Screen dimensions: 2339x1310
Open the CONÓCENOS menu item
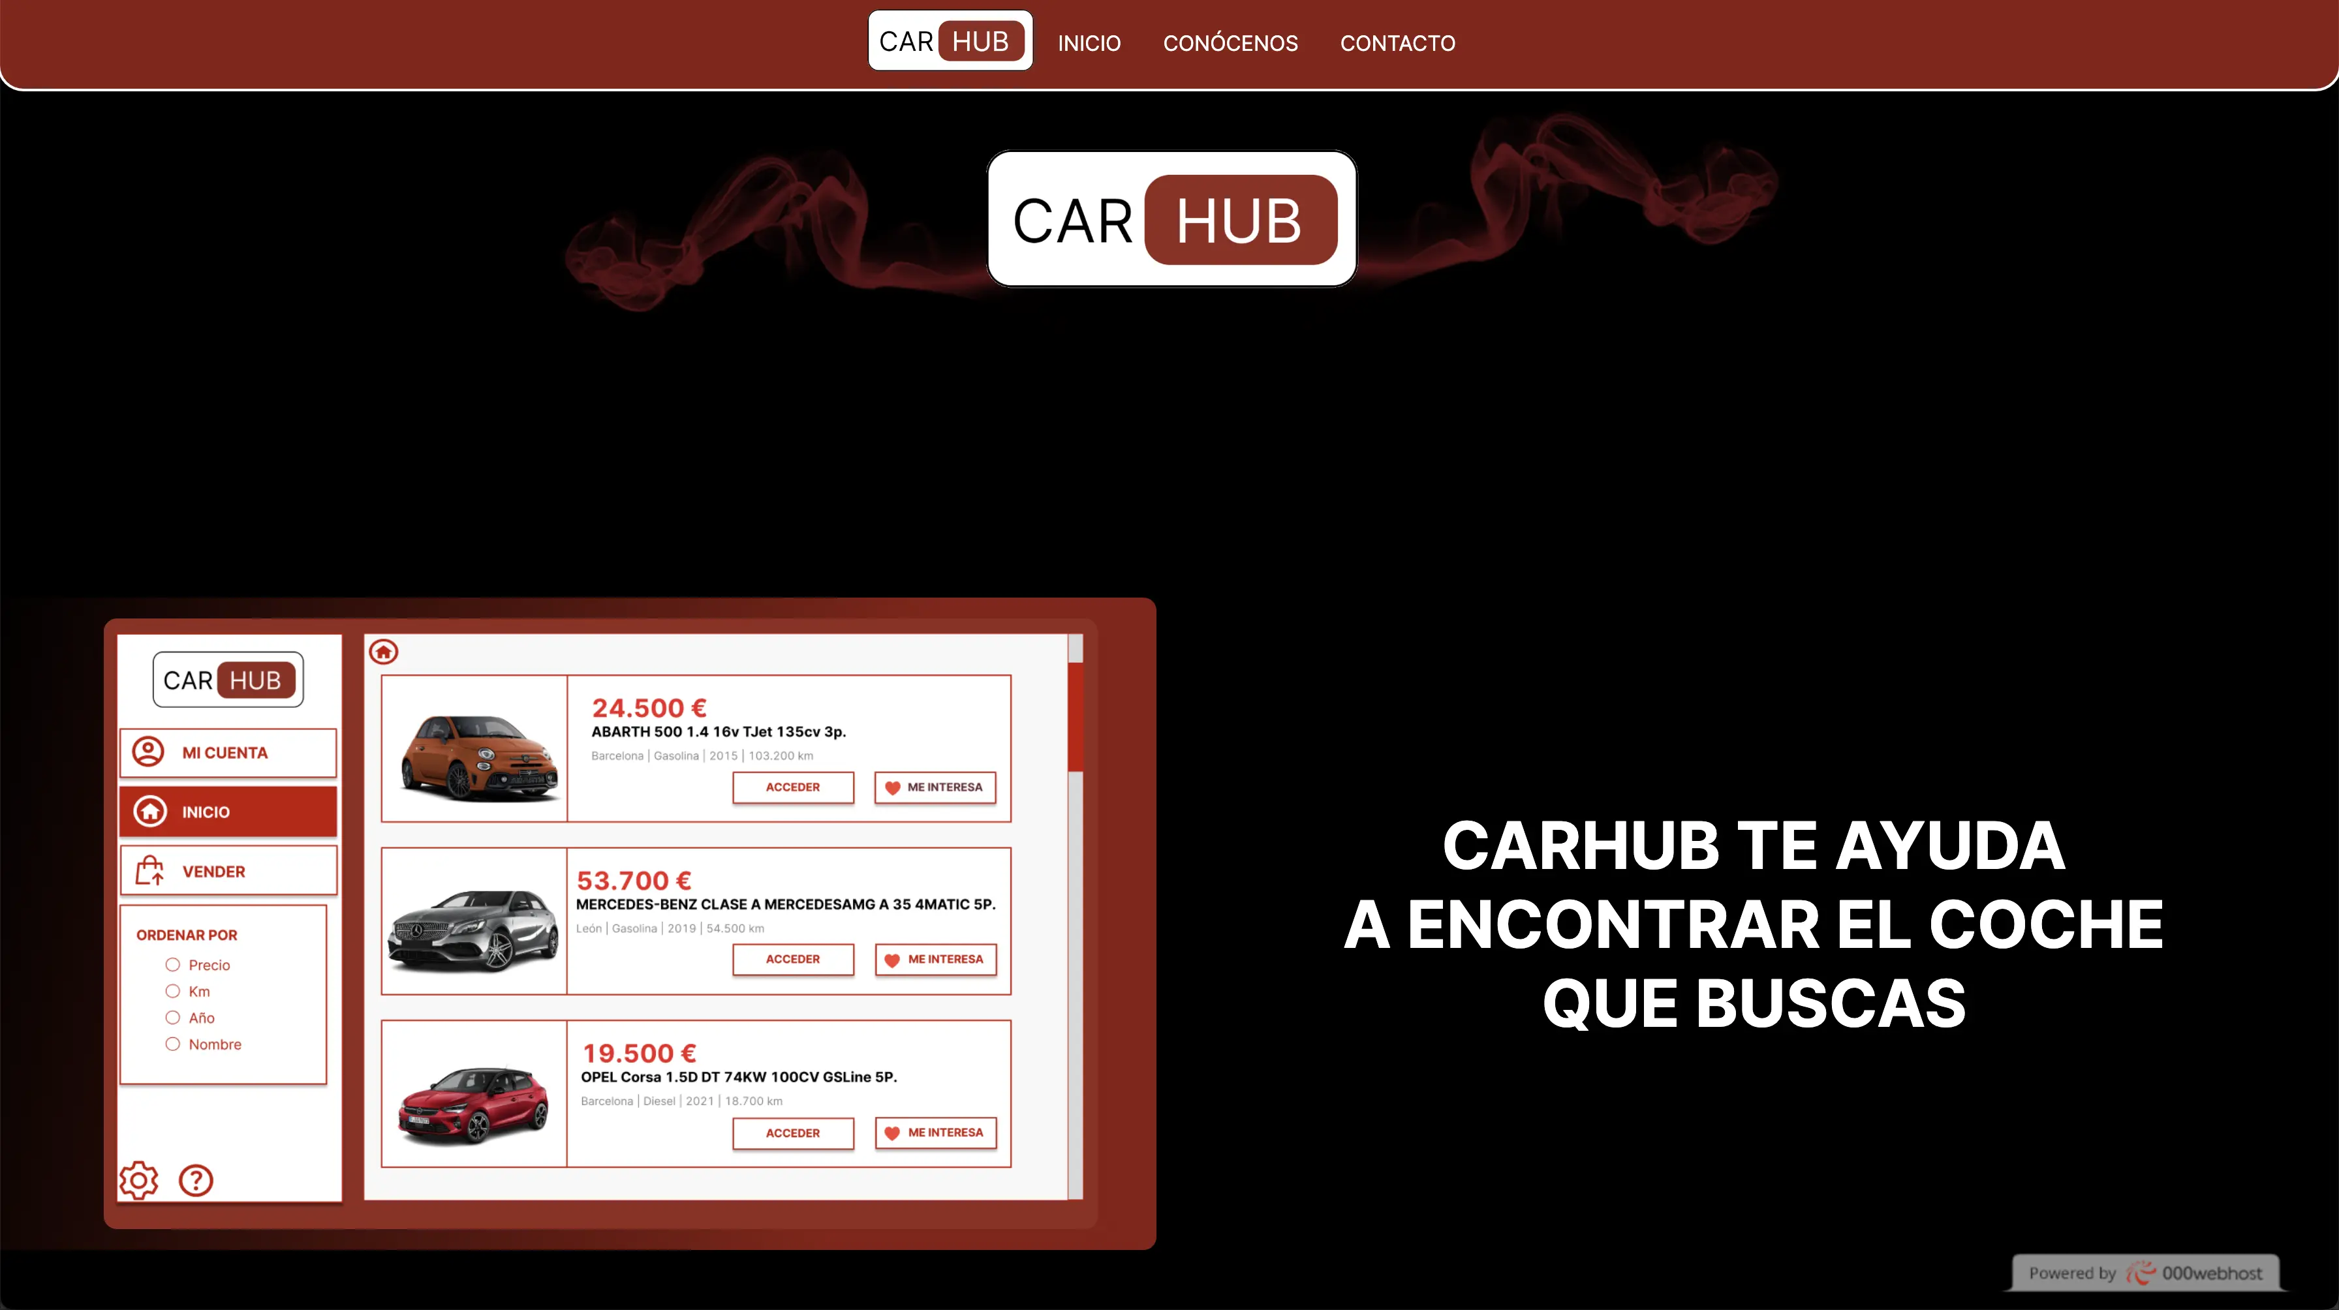1230,42
